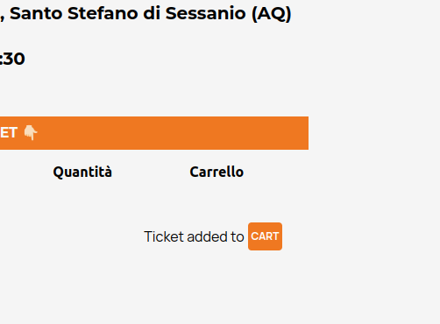Click the orange CART button
Screen dimensions: 440x324
click(265, 236)
